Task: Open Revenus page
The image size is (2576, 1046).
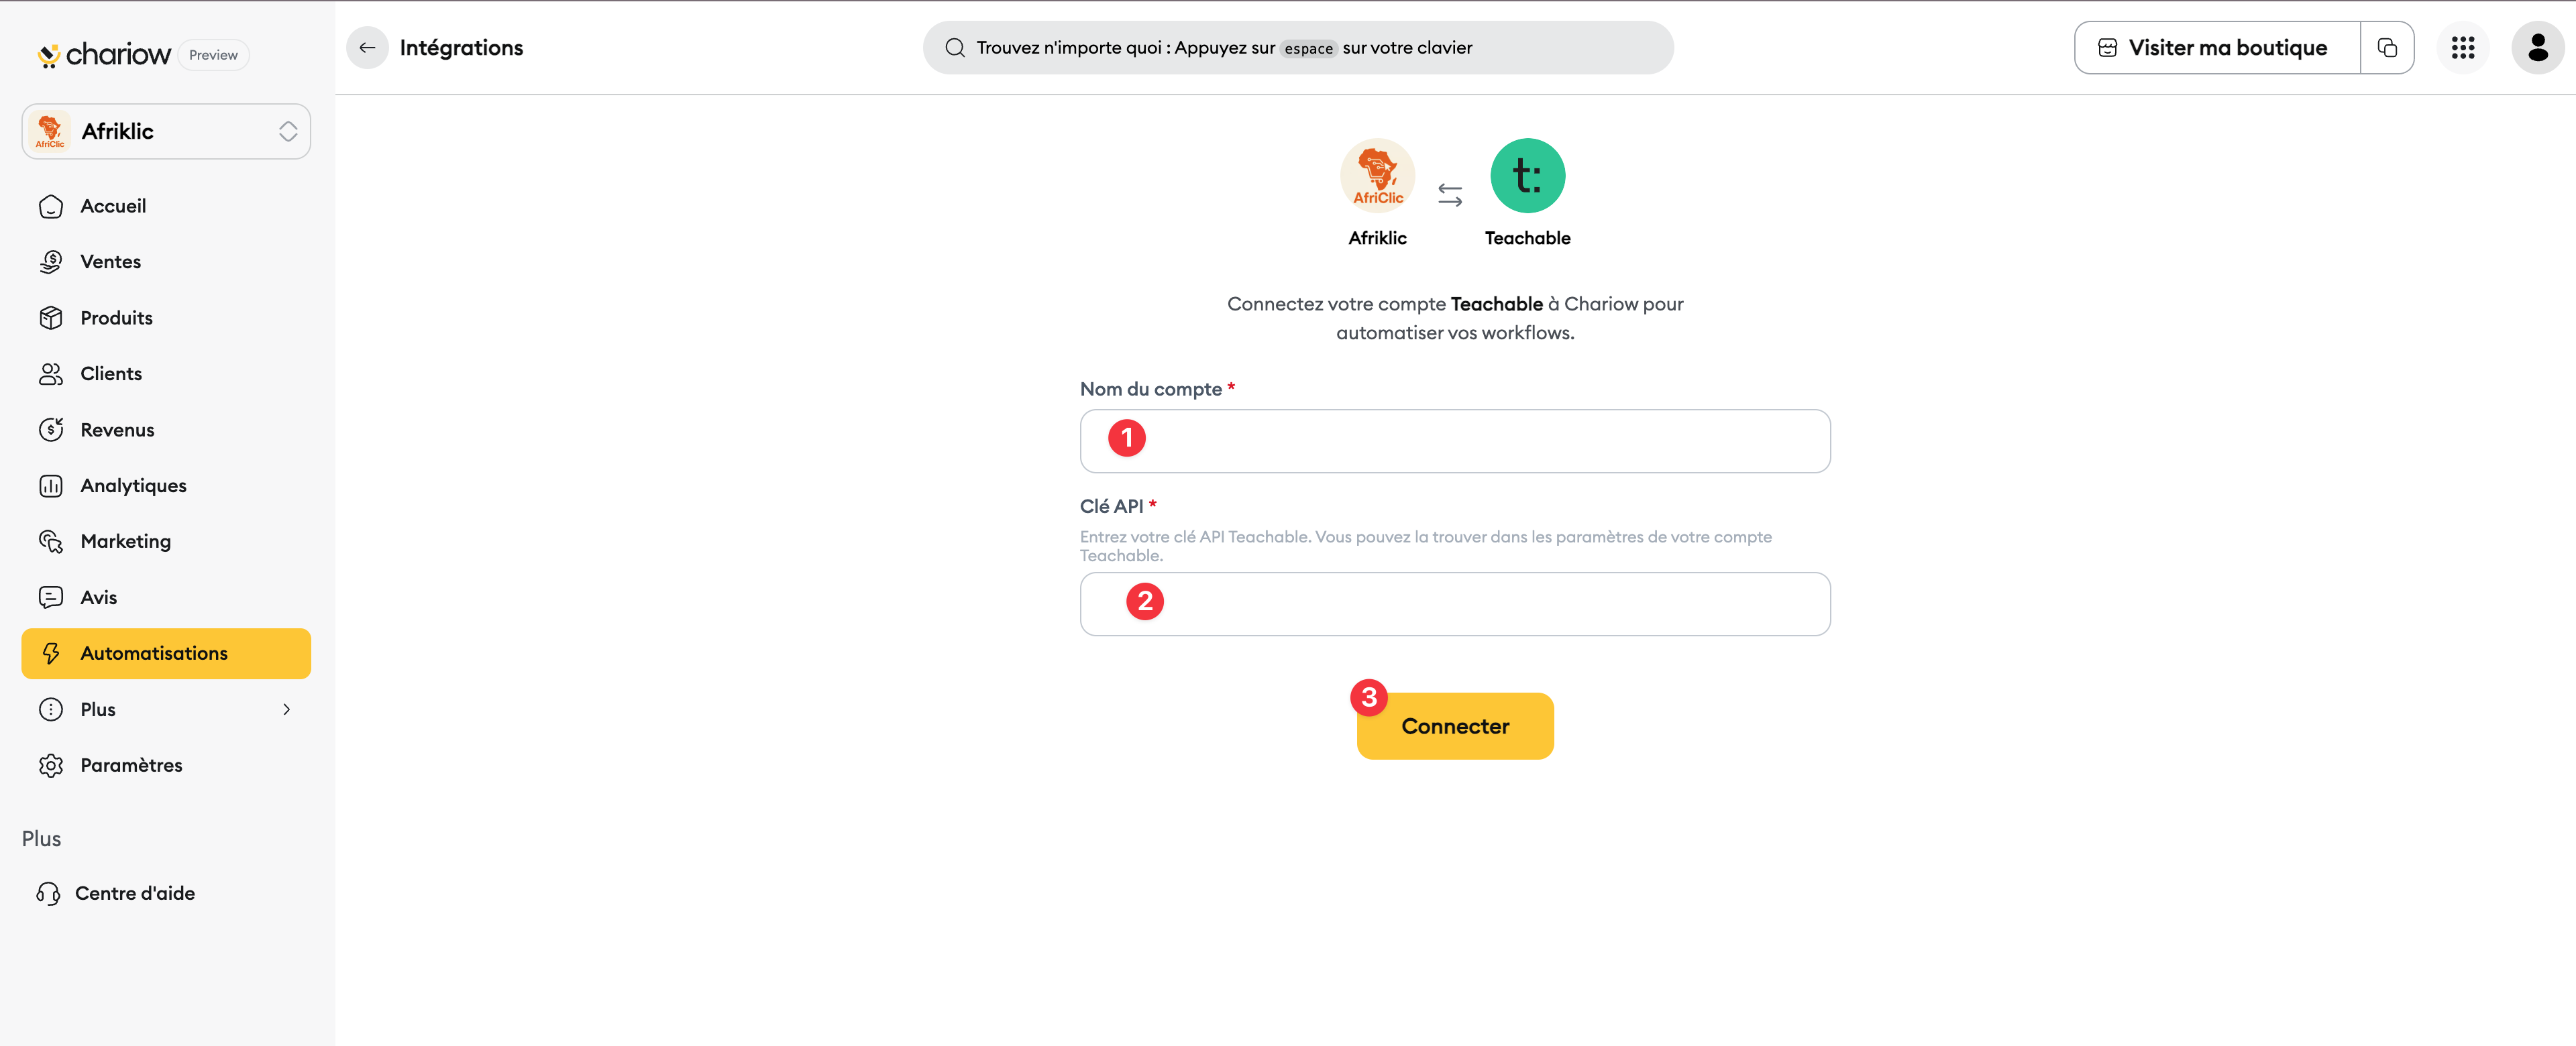Action: [x=166, y=430]
